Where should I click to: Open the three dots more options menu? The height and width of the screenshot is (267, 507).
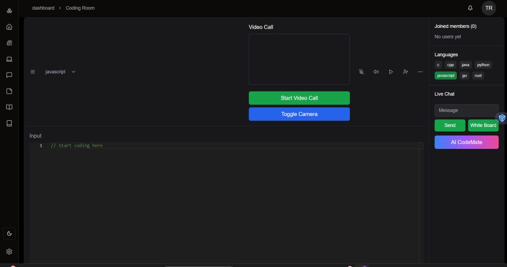[420, 72]
